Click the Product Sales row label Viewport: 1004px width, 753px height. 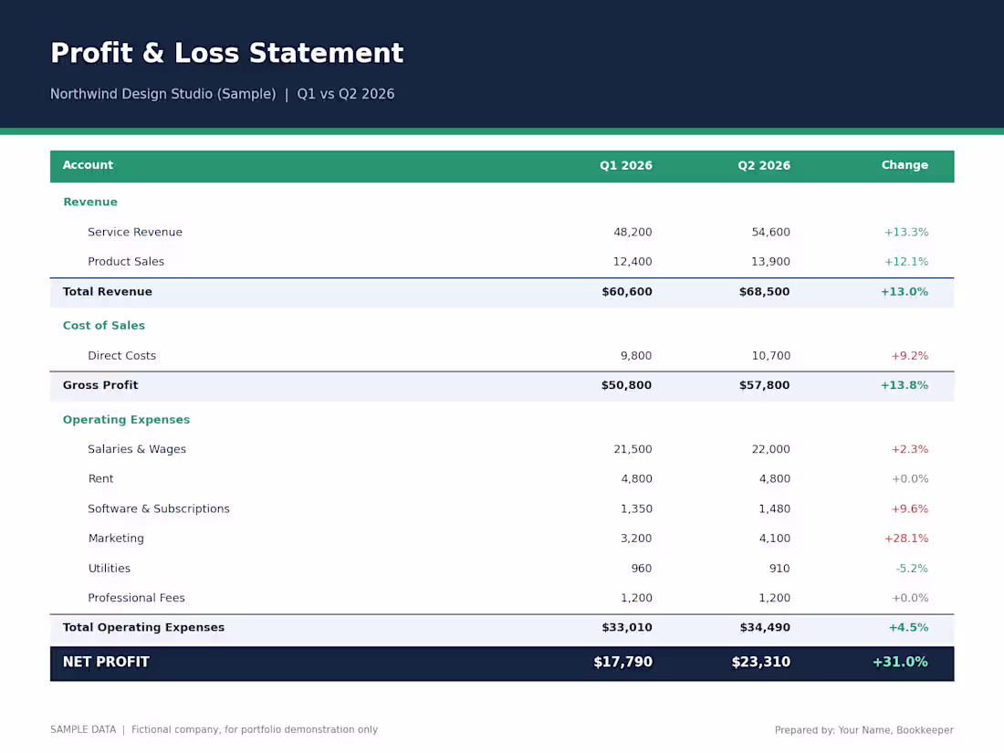coord(126,261)
